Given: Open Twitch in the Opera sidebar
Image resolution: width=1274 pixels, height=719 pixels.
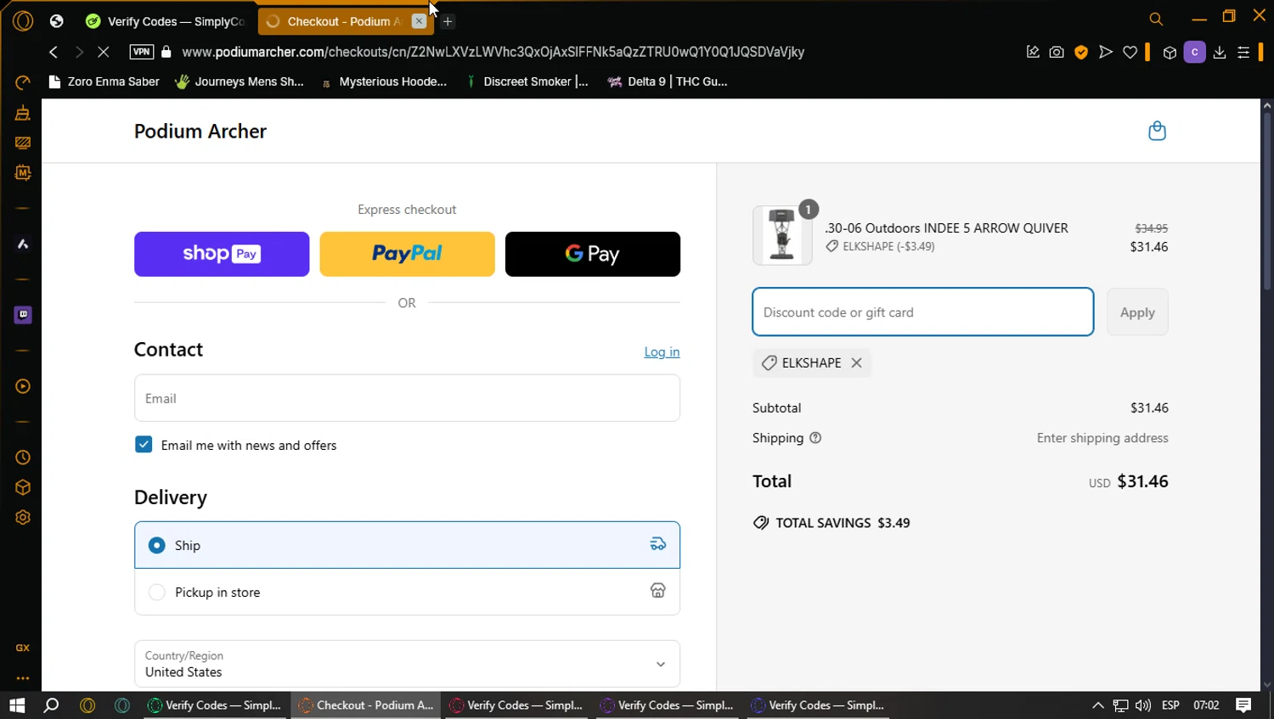Looking at the screenshot, I should [23, 315].
